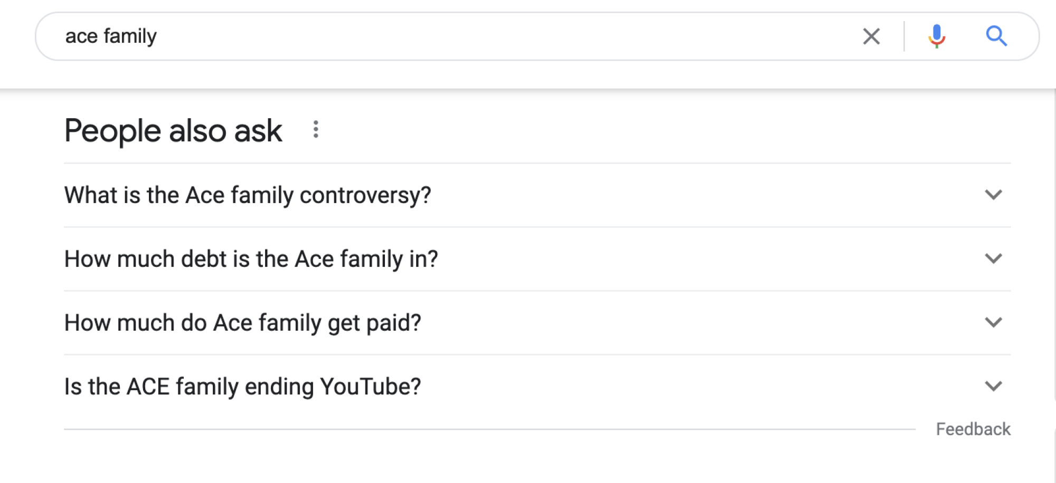The width and height of the screenshot is (1056, 483).
Task: Expand chevron for Ace family debt question
Action: (x=993, y=259)
